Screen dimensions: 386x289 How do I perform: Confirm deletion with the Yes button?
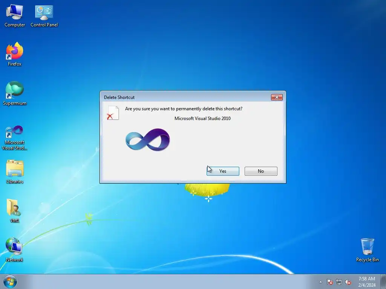point(223,171)
